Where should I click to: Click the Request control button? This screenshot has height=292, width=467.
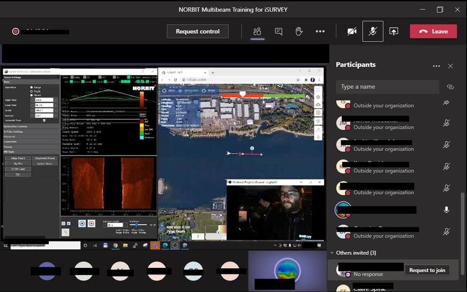(x=198, y=31)
